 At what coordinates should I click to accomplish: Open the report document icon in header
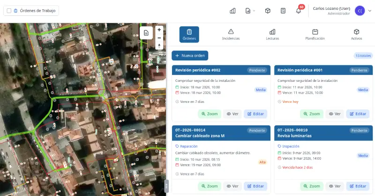[248, 11]
